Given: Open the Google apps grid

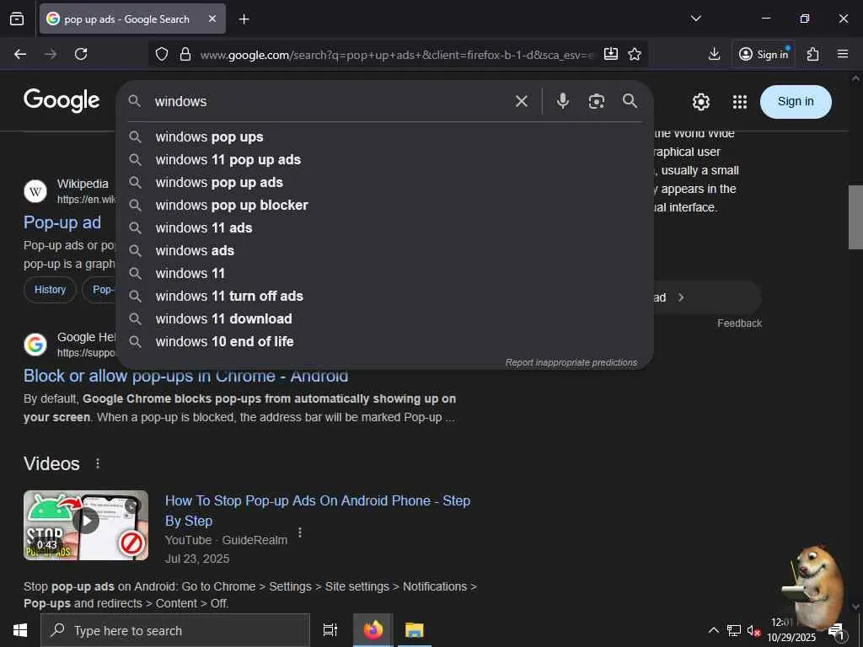Looking at the screenshot, I should point(740,102).
